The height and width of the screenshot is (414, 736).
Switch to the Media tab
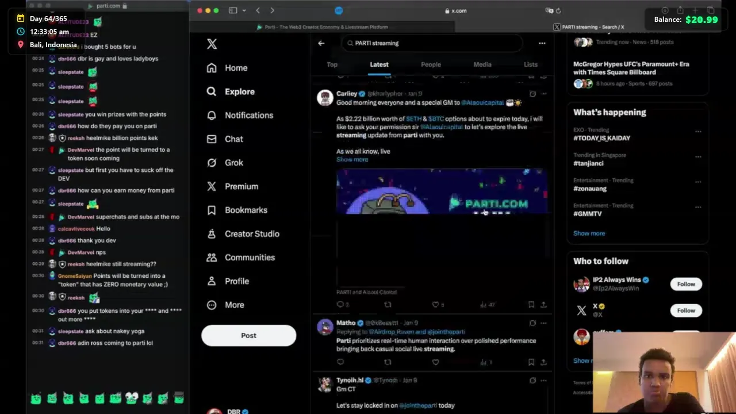[x=482, y=64]
